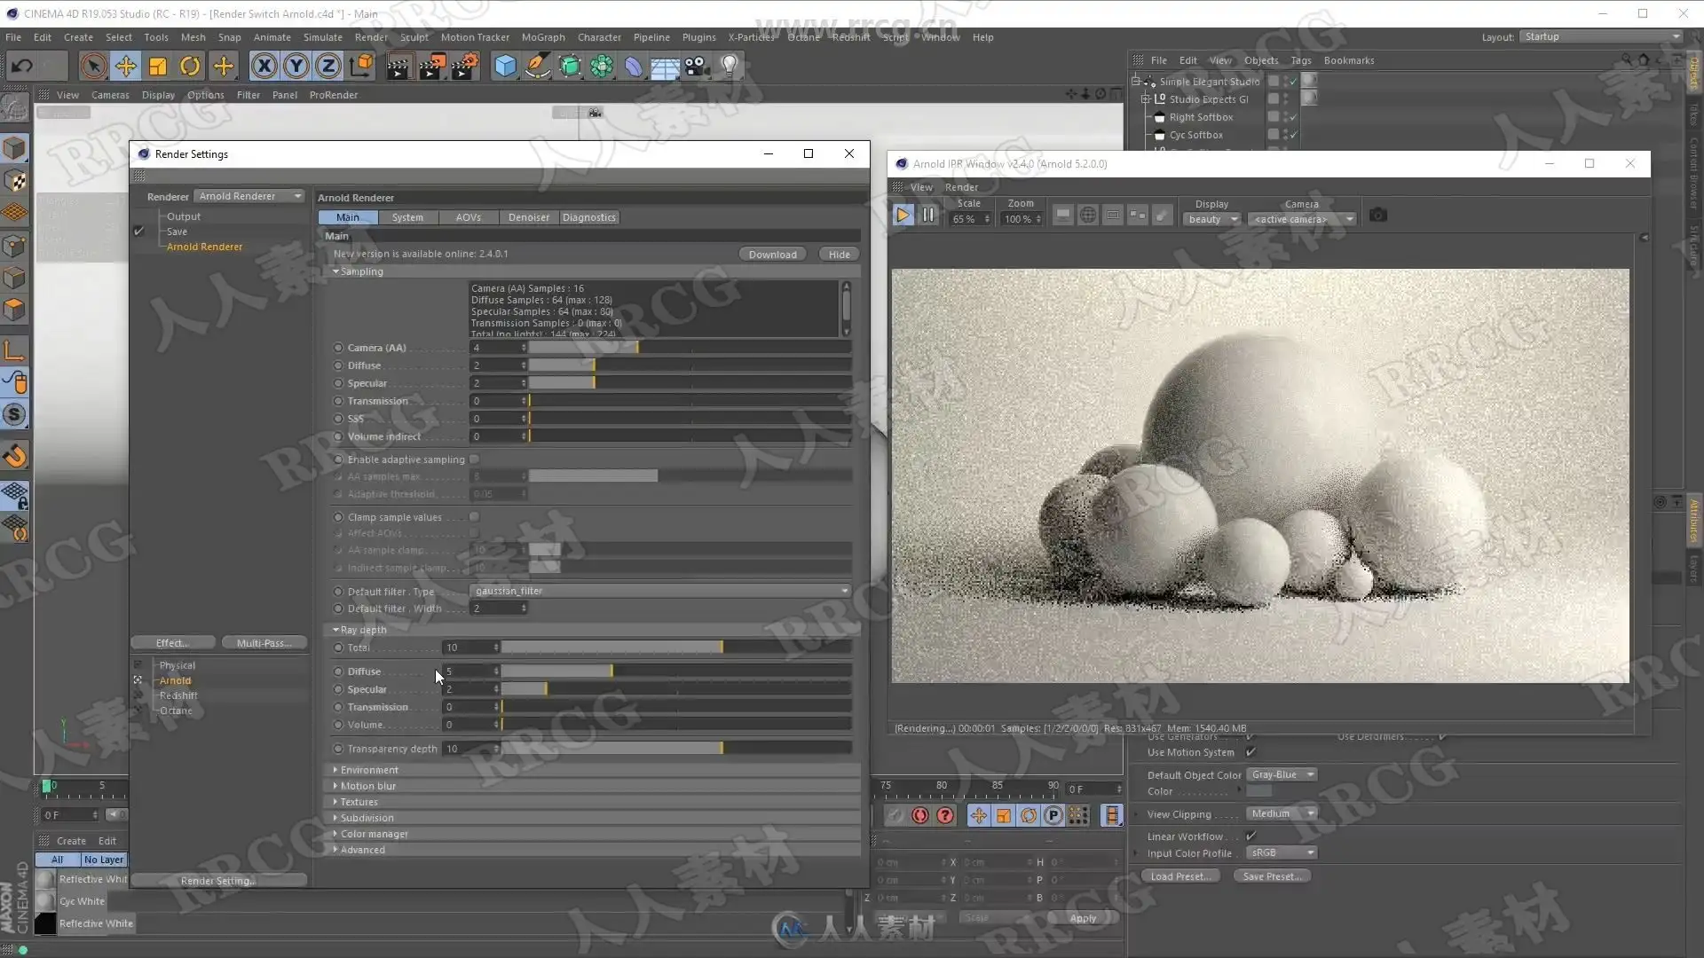Viewport: 1704px width, 958px height.
Task: Toggle Right Softbox visibility dots
Action: (x=1285, y=117)
